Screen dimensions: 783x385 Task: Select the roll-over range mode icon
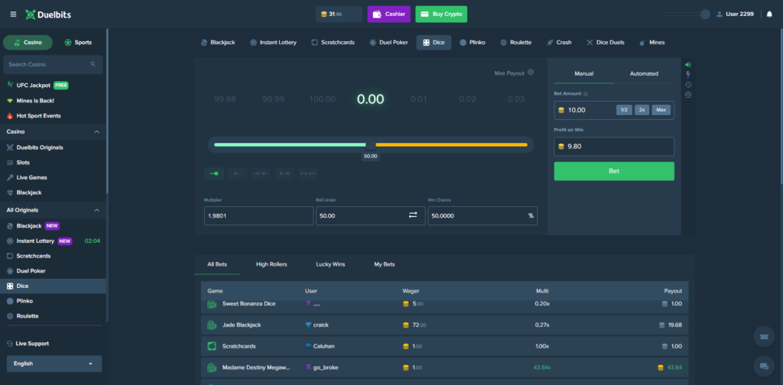(238, 173)
